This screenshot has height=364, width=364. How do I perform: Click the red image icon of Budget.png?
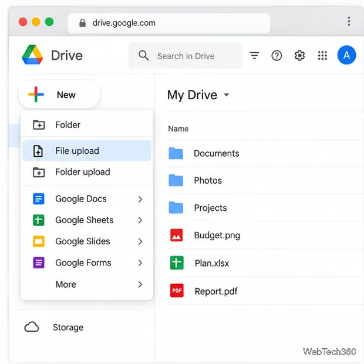click(x=177, y=235)
